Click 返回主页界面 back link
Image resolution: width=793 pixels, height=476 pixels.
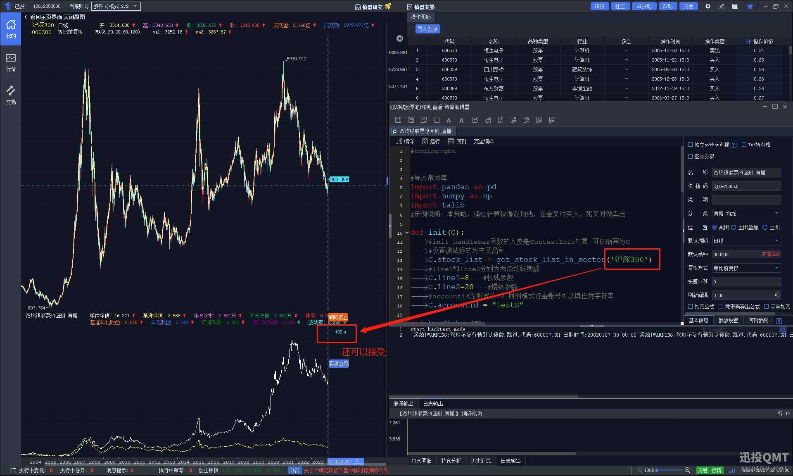coord(46,17)
